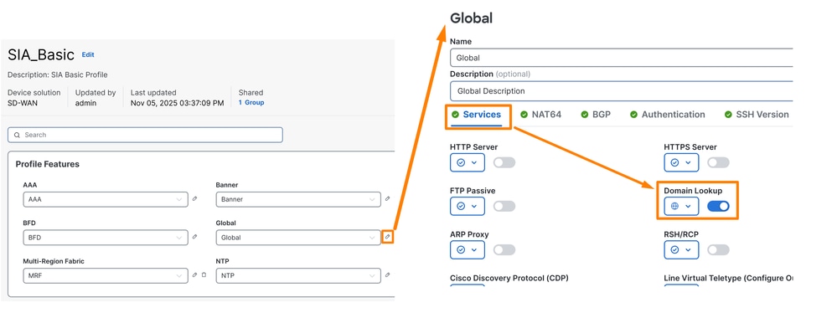Disable the Domain Lookup toggle

pyautogui.click(x=718, y=206)
